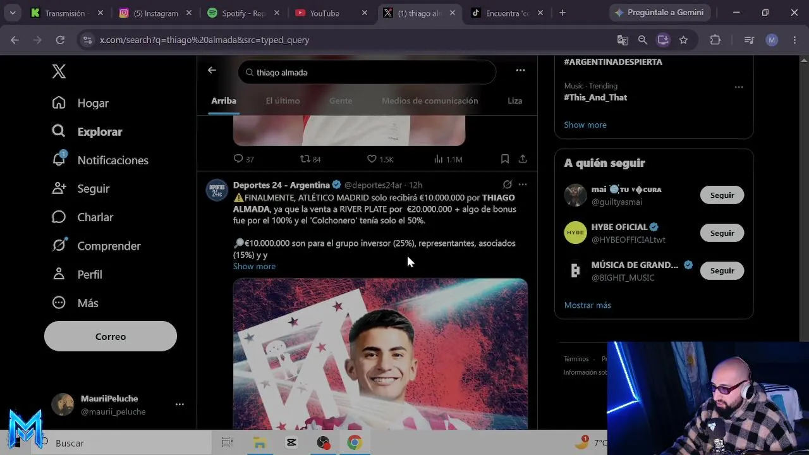Open Notificaciones bell icon
The width and height of the screenshot is (809, 455).
click(x=59, y=159)
